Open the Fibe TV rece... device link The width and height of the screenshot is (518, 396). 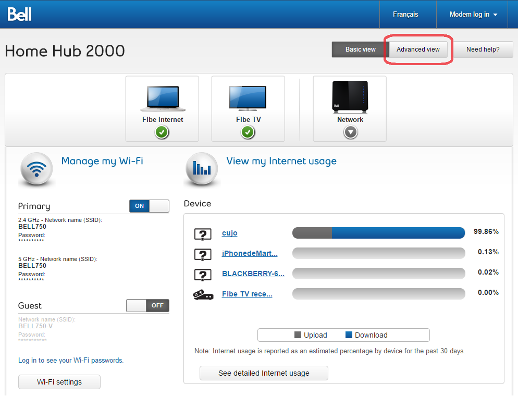pos(247,294)
